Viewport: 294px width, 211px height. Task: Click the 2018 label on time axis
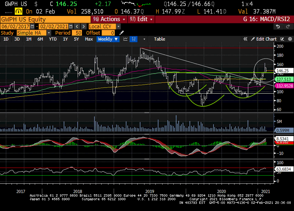click(77, 191)
